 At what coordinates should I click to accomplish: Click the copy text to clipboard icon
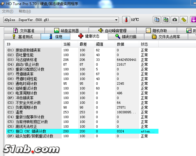pos(157,20)
